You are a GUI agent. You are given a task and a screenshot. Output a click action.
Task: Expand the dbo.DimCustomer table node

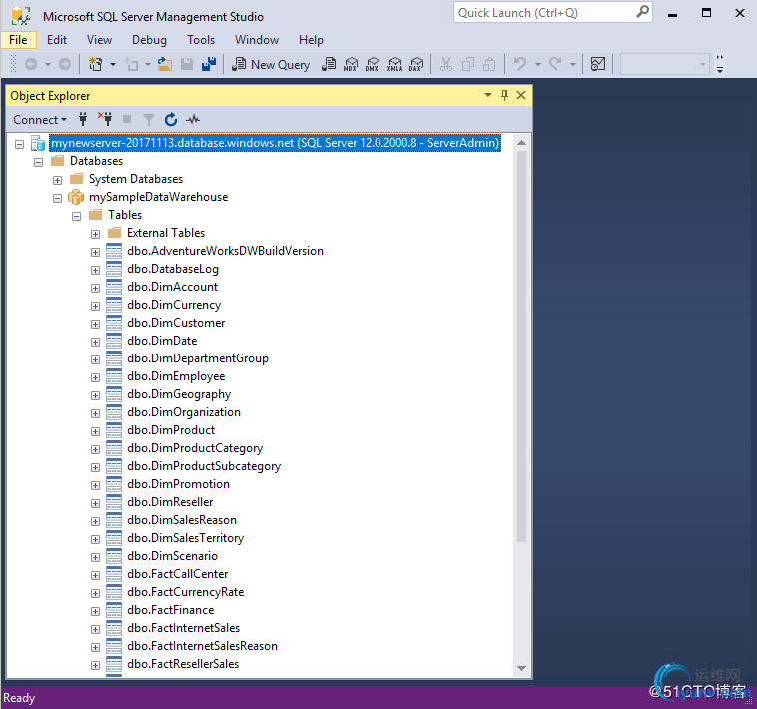[x=95, y=324]
